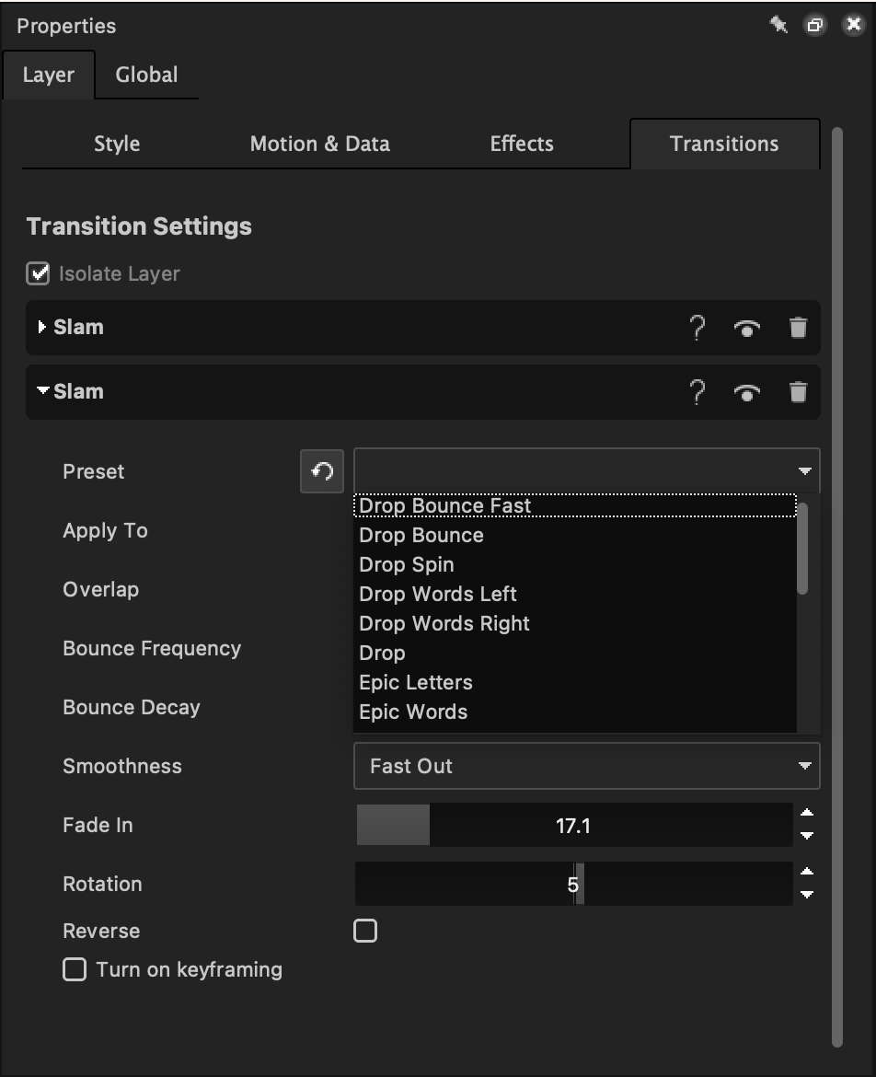Screen dimensions: 876x1077
Task: Choose the Drop Spin preset
Action: point(575,564)
